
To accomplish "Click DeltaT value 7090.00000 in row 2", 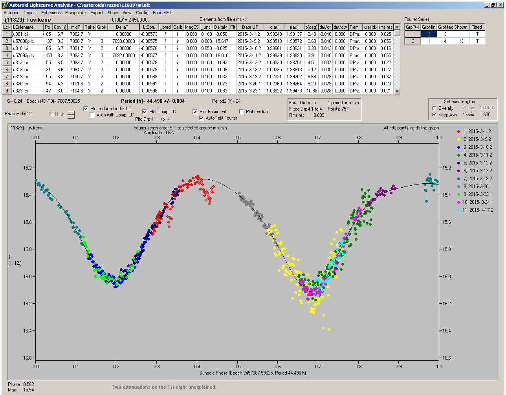I will (123, 41).
